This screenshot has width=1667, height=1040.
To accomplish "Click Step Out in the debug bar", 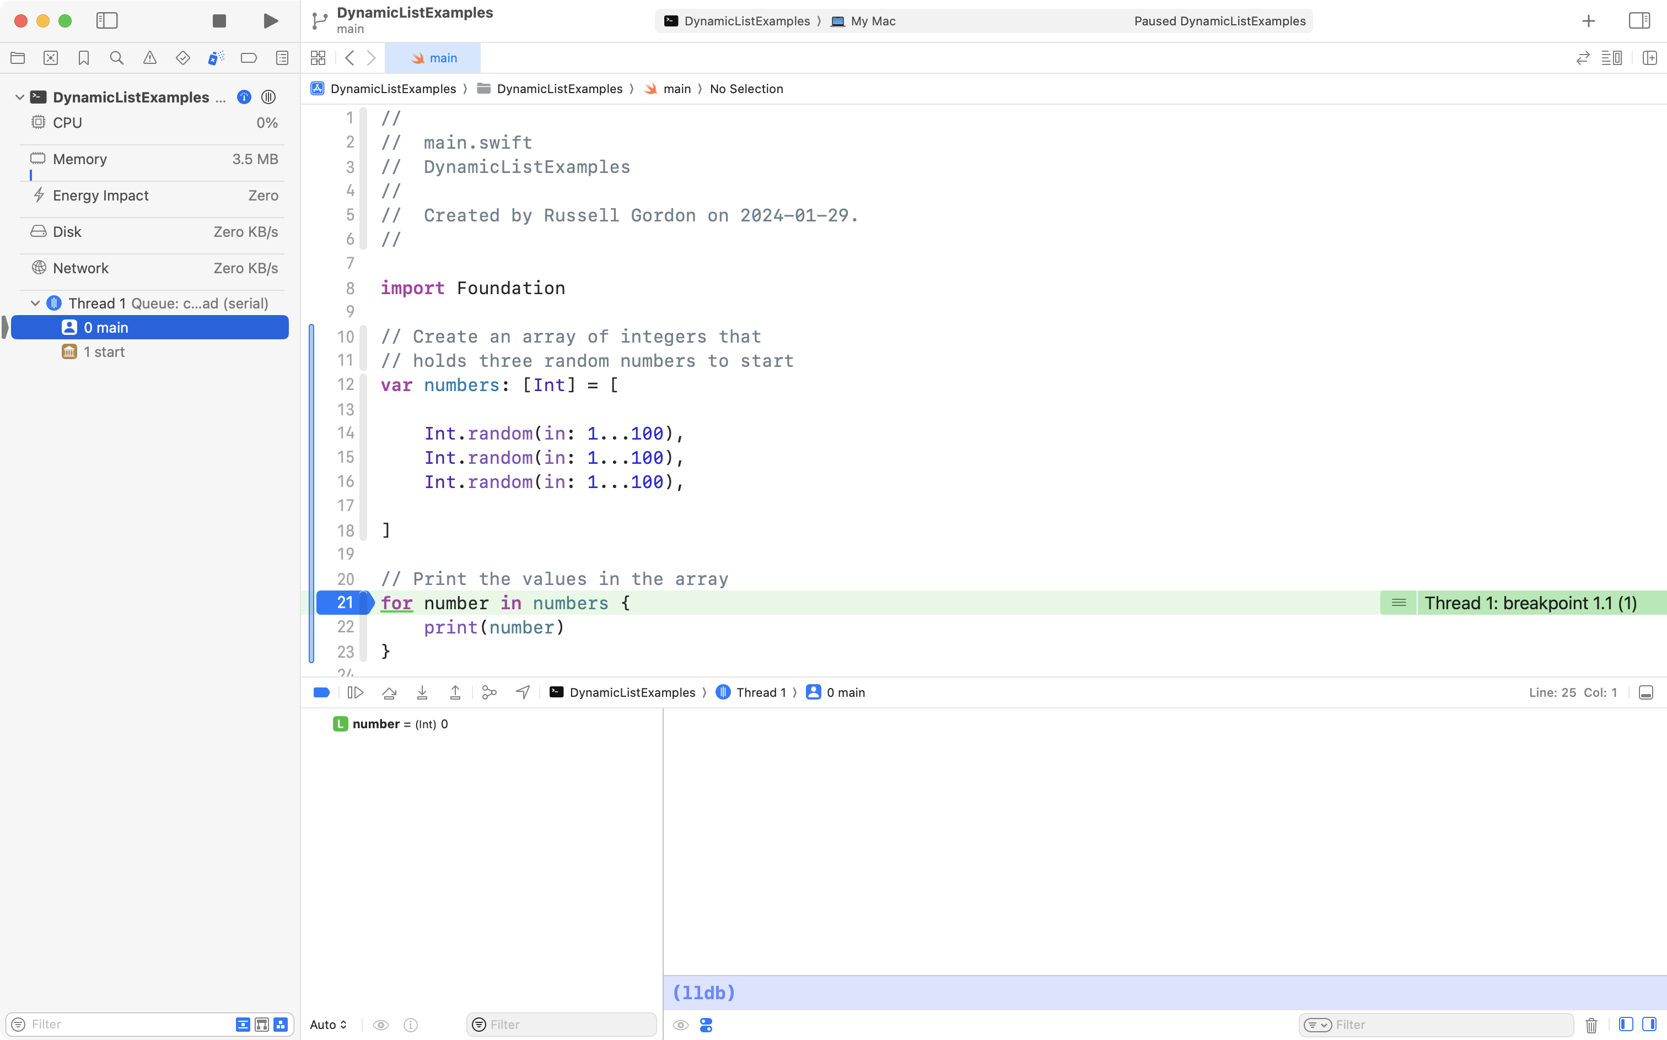I will (x=455, y=692).
